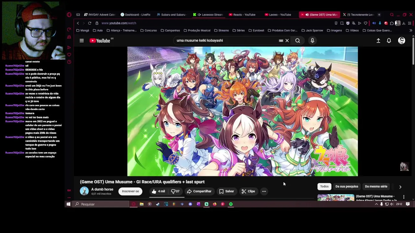Select the Da mesma série chip
The image size is (415, 233).
[x=376, y=186]
